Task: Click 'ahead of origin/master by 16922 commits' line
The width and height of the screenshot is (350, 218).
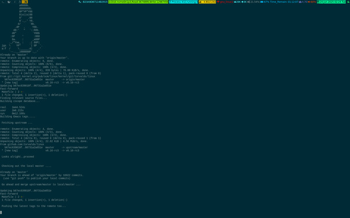Action: 42,175
